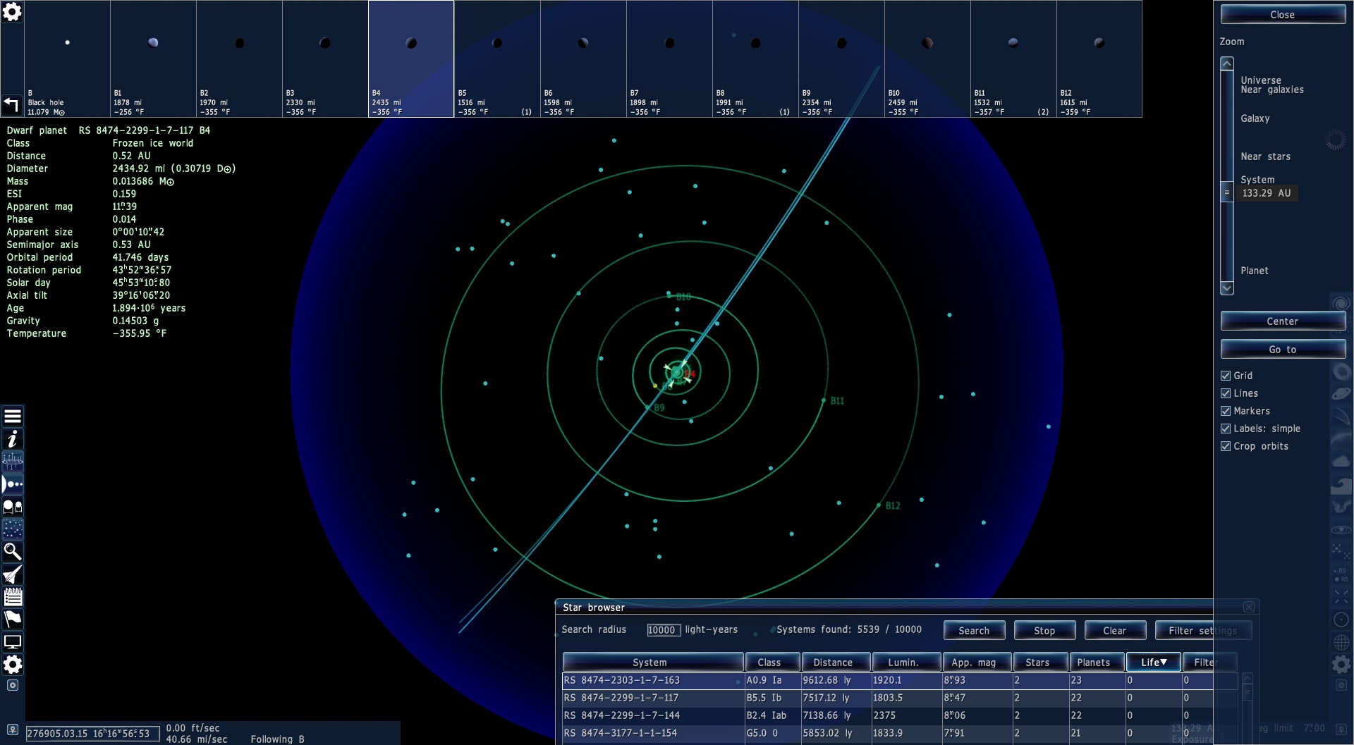Viewport: 1354px width, 745px height.
Task: Open the right-side faded gear icon
Action: (x=1341, y=664)
